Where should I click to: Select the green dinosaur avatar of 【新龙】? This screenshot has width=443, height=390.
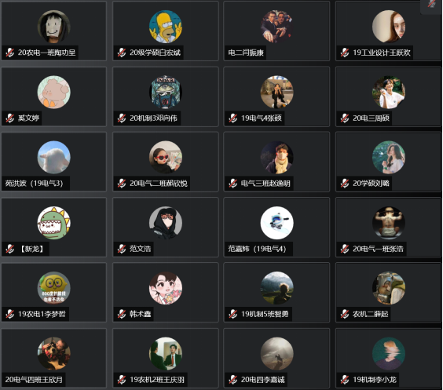[54, 223]
